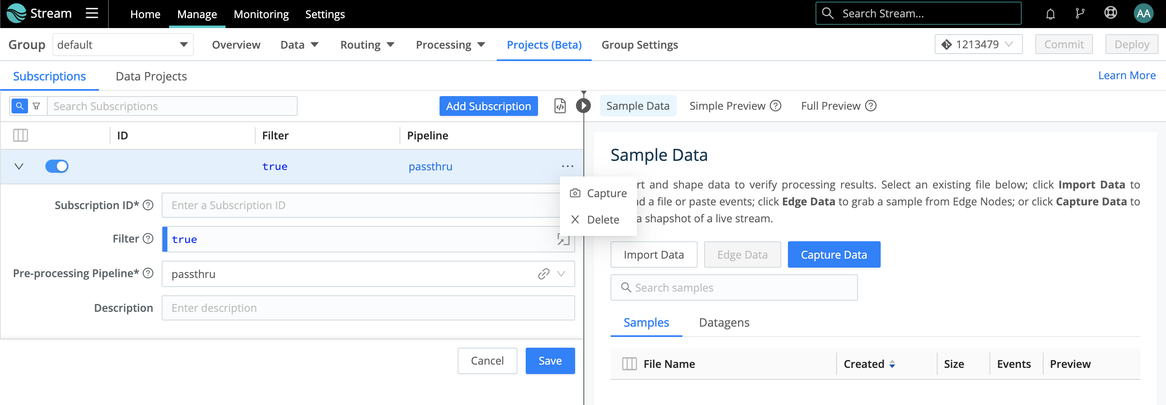Click the panel collapse arrow on divider
The width and height of the screenshot is (1166, 405).
tap(583, 106)
